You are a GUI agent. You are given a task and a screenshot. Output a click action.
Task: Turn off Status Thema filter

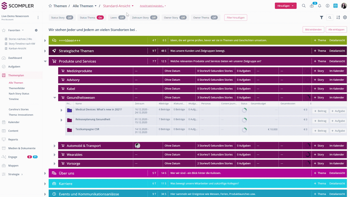[x=100, y=18]
